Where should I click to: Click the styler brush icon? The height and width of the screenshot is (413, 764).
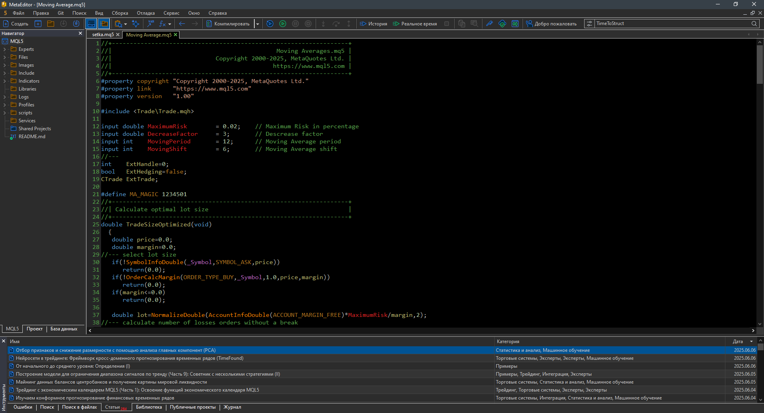pos(489,24)
